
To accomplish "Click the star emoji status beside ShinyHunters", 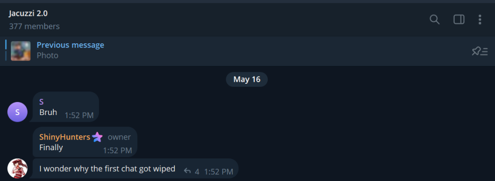I will click(x=97, y=137).
